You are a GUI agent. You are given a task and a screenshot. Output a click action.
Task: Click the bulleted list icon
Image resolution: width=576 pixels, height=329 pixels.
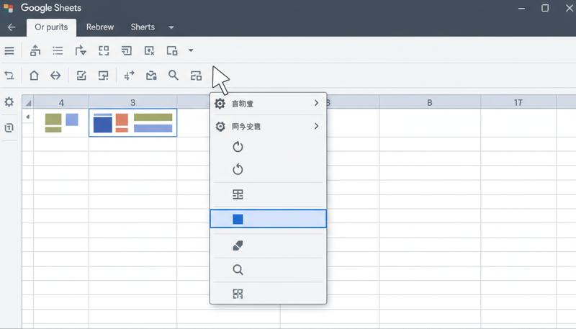[x=58, y=50]
